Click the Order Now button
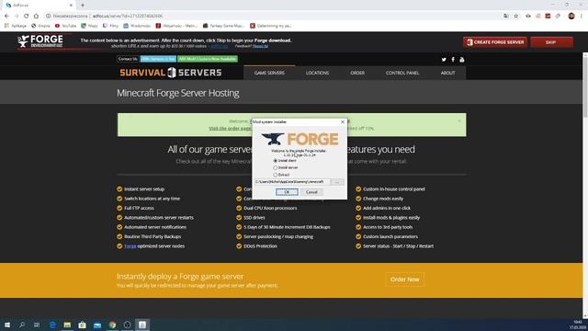The width and height of the screenshot is (588, 331). [x=404, y=280]
